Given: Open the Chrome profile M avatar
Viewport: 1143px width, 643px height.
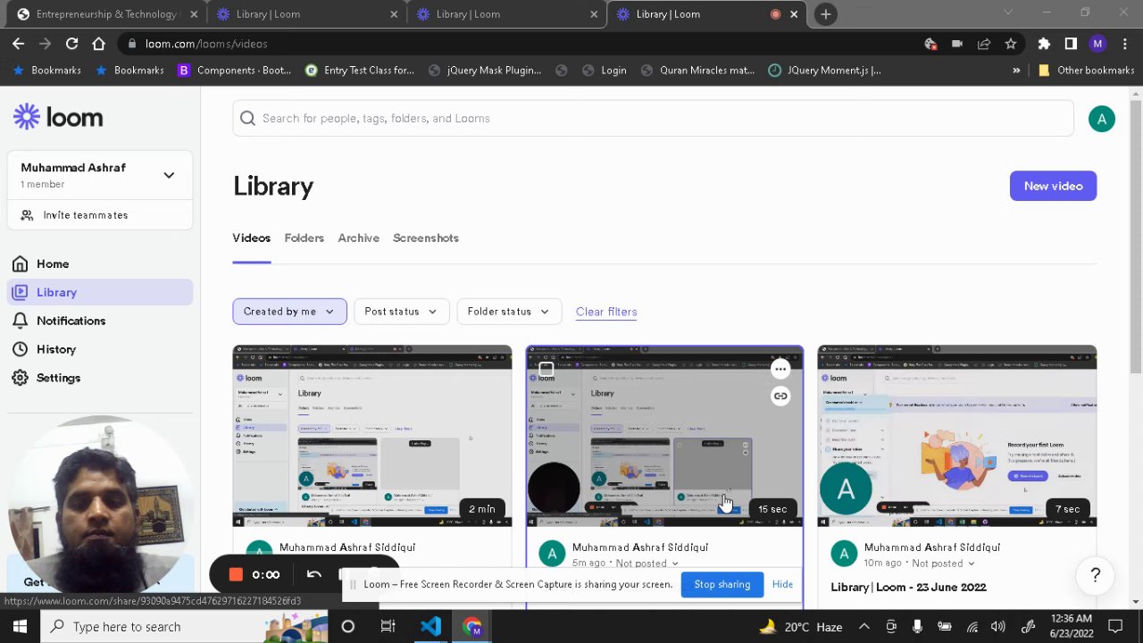Looking at the screenshot, I should pos(1097,43).
